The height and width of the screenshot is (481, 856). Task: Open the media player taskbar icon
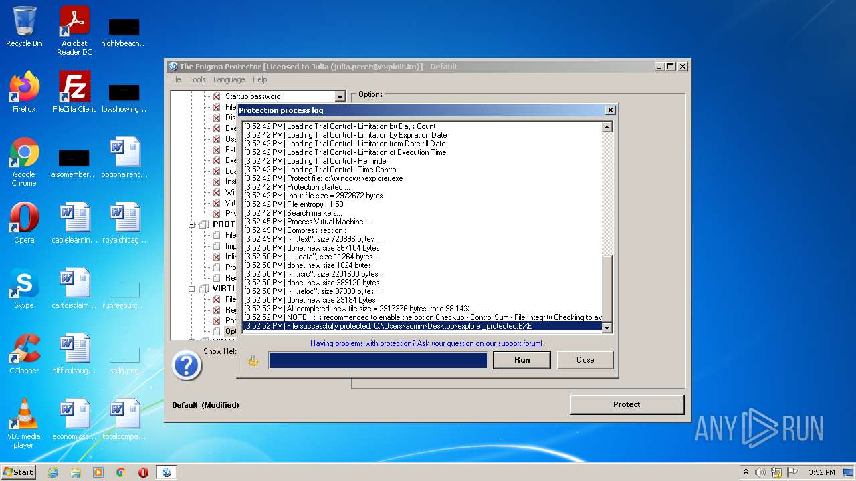98,472
